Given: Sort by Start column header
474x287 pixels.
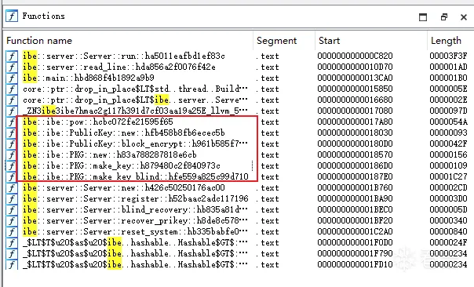Looking at the screenshot, I should coord(329,41).
